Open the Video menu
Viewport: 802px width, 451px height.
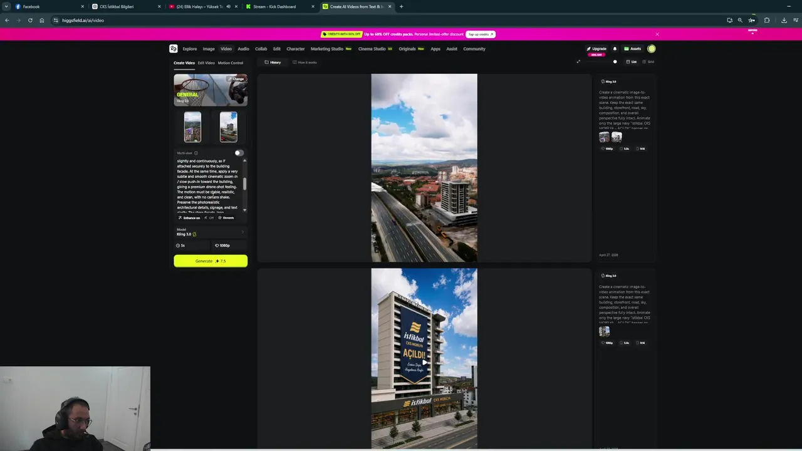[226, 49]
